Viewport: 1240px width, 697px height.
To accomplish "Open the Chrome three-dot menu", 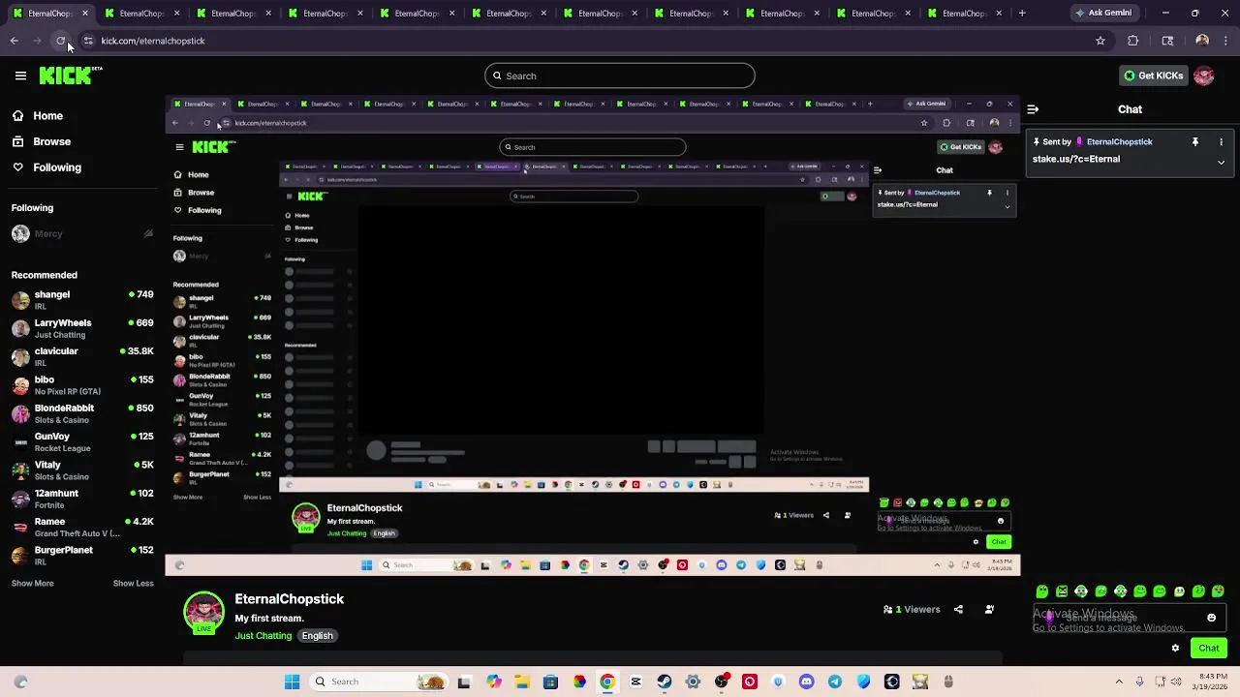I will click(1226, 41).
